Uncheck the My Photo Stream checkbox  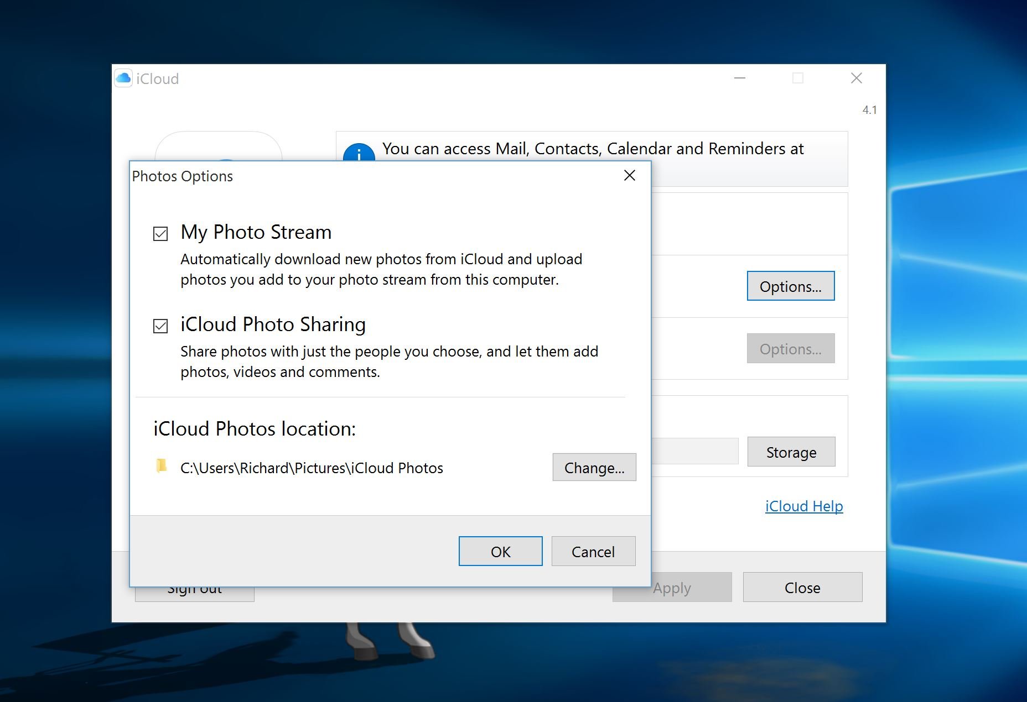pos(160,234)
